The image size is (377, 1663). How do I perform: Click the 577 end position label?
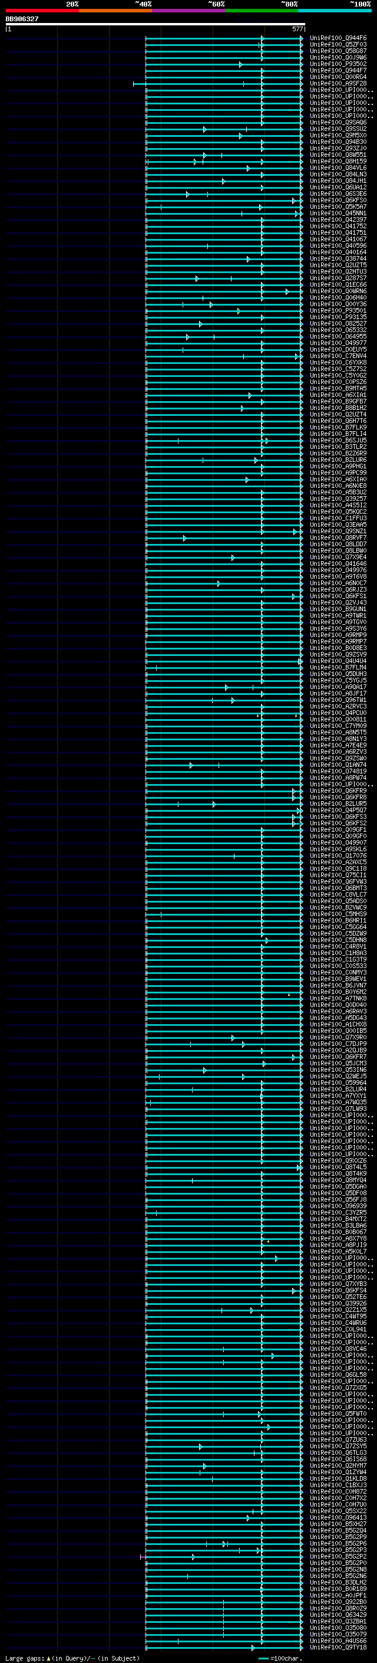[x=297, y=29]
